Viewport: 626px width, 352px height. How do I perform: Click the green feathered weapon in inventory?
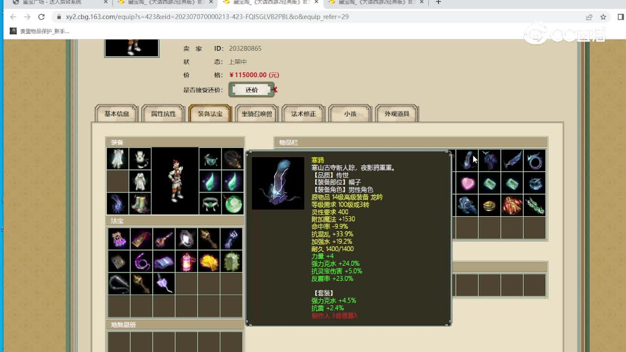pos(535,206)
